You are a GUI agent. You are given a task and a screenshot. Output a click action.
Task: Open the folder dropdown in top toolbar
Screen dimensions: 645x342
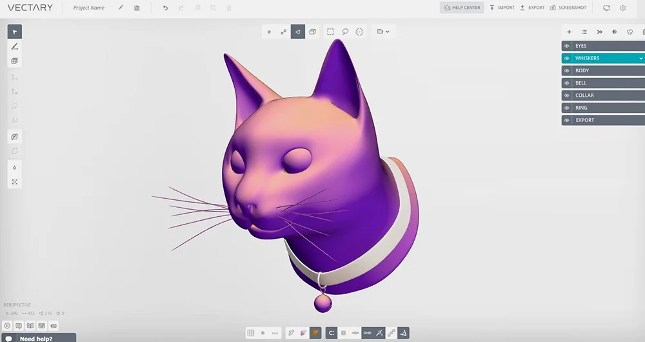coord(383,32)
